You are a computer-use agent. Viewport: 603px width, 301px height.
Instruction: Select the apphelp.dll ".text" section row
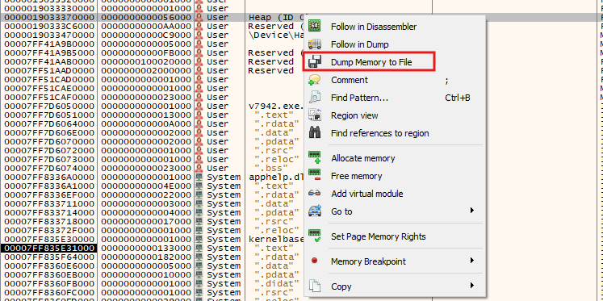click(152, 186)
